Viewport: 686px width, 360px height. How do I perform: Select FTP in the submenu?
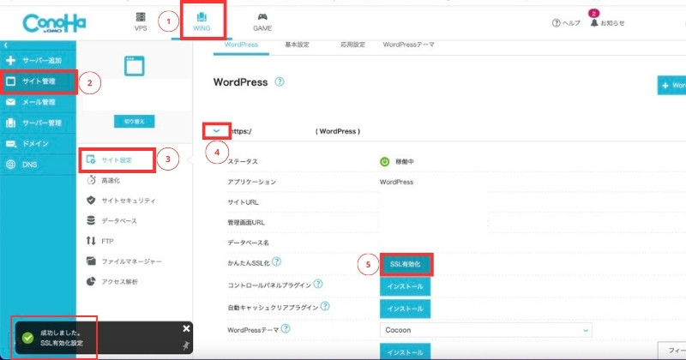click(100, 241)
